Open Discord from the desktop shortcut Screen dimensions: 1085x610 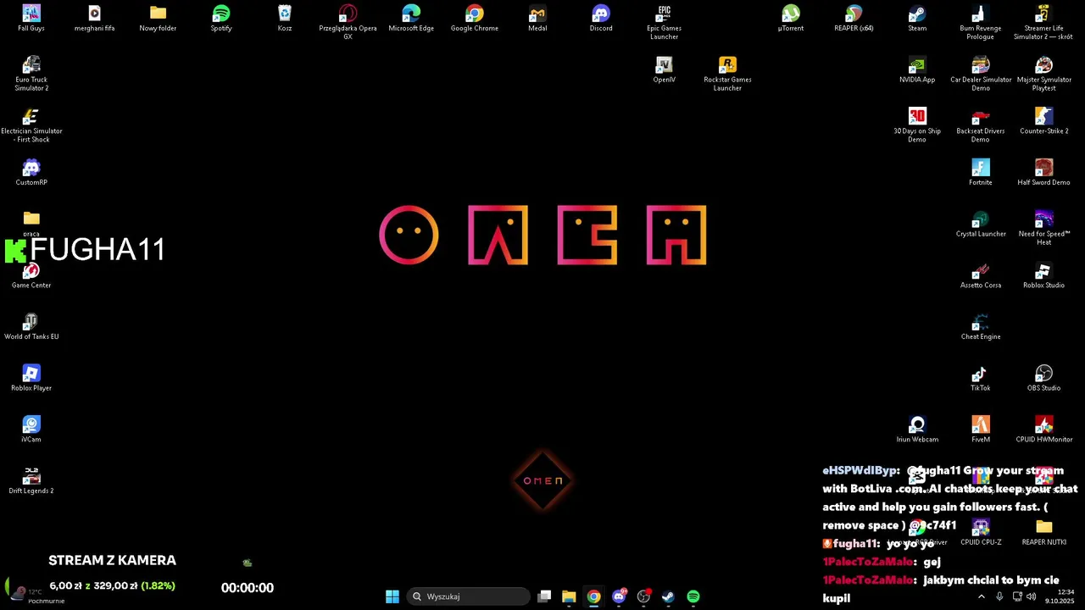(601, 19)
